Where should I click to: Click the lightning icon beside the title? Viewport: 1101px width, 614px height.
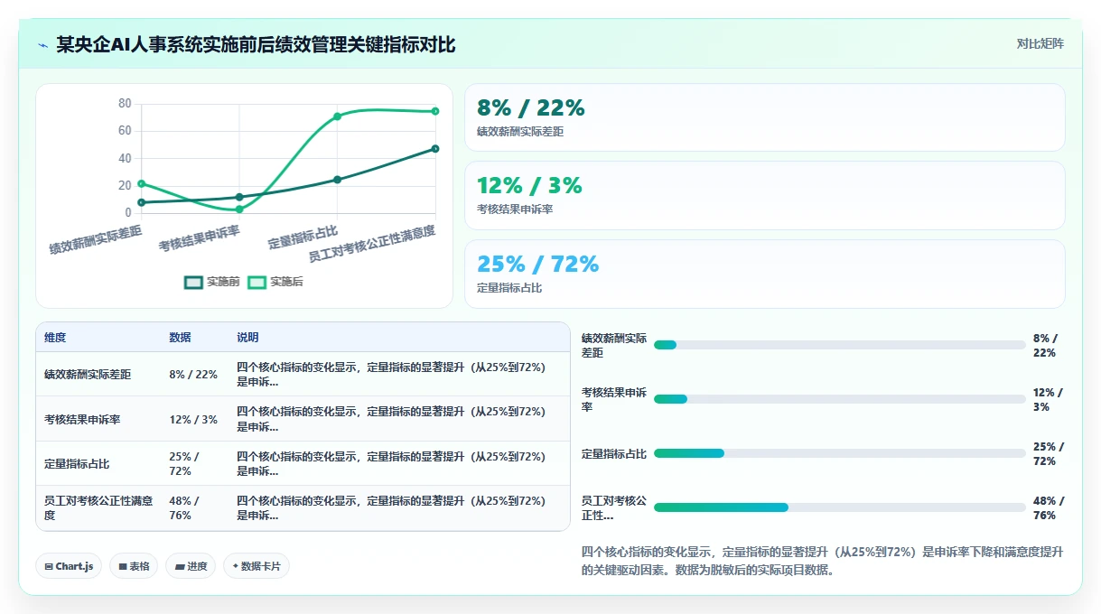point(42,45)
